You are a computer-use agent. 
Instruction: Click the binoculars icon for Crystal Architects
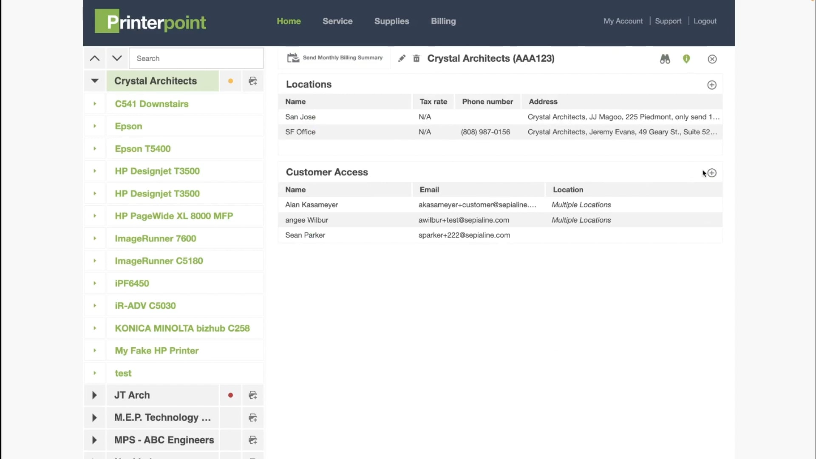click(665, 59)
